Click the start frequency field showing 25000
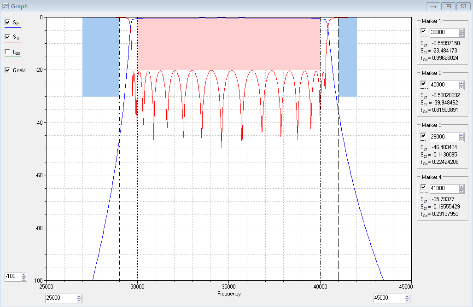 (60, 298)
